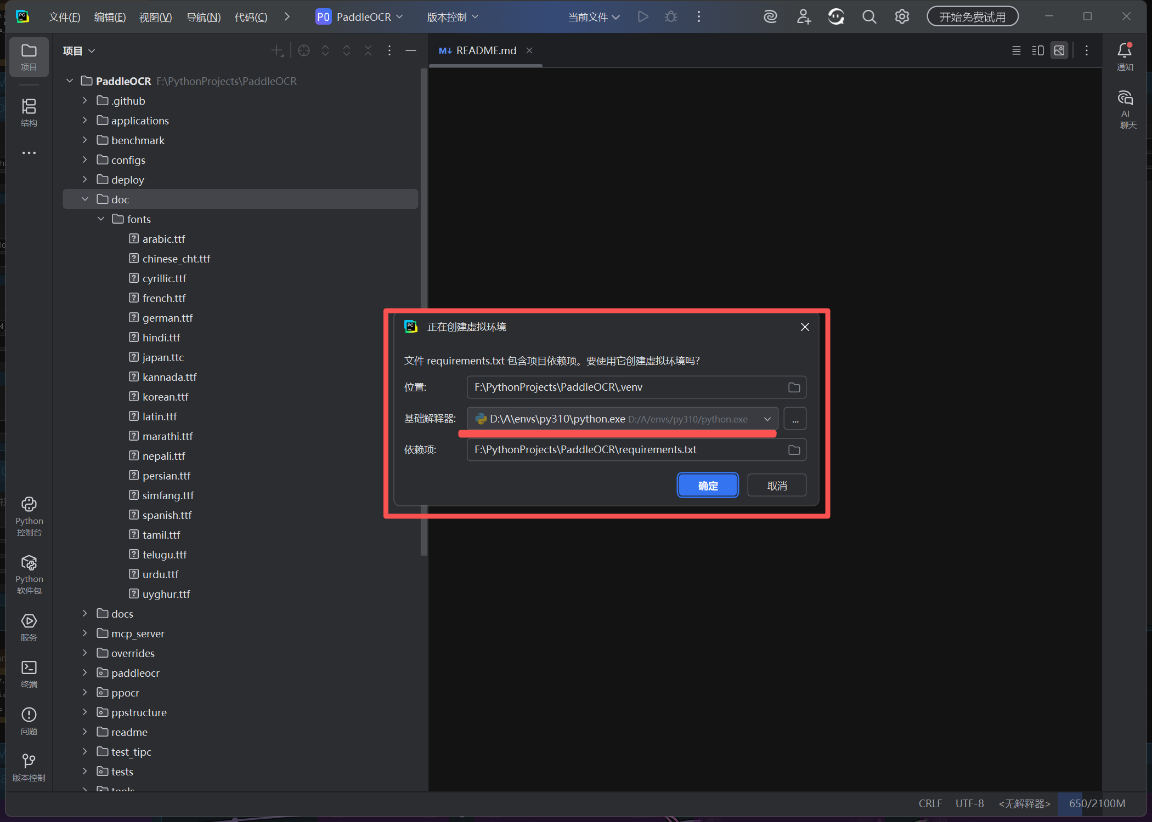Open Code With Me add-user icon
The image size is (1152, 822).
[x=804, y=17]
